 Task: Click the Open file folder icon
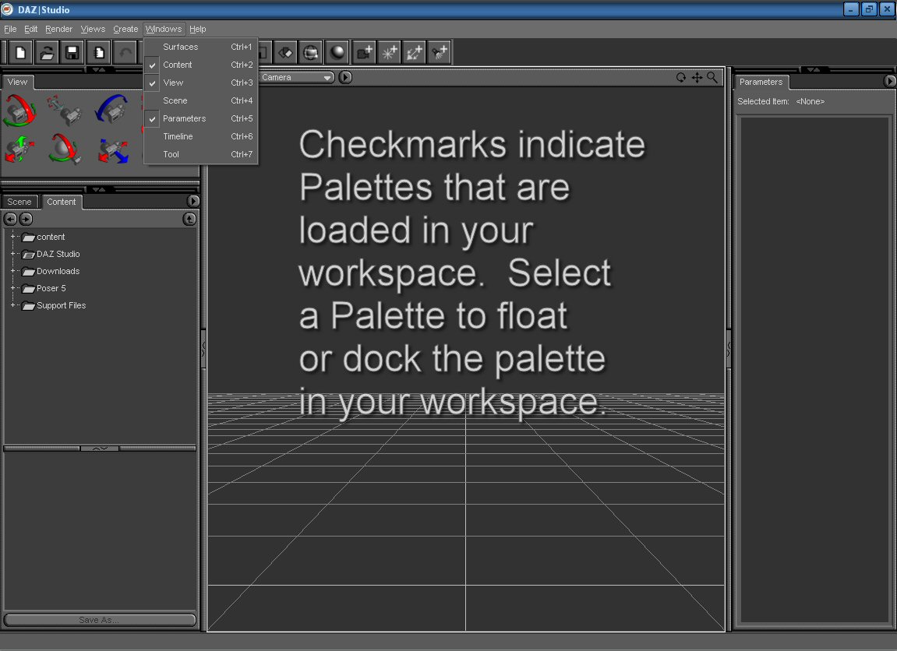(x=47, y=53)
